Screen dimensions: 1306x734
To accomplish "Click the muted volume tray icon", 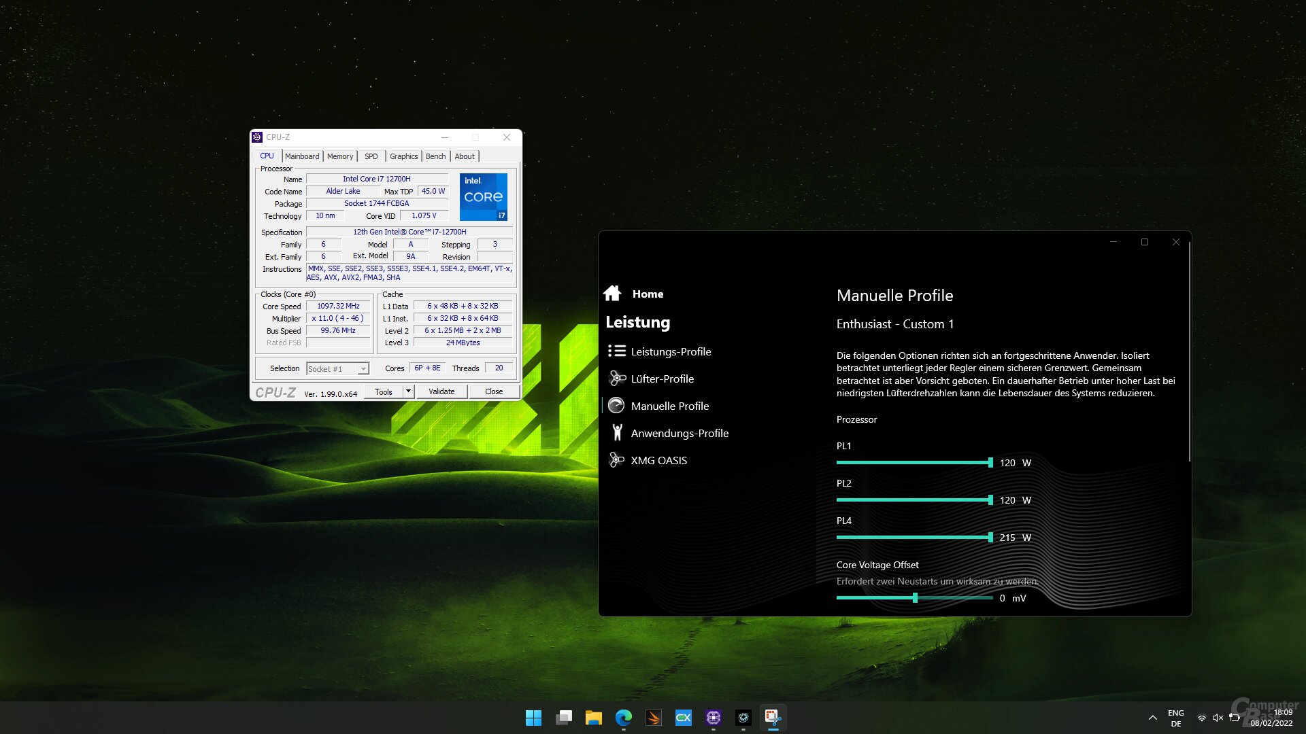I will tap(1218, 718).
